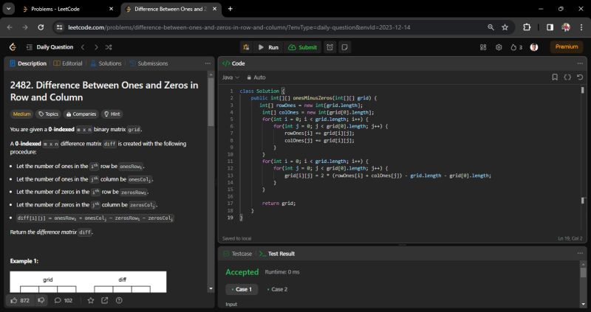Reset code to default icon

pos(580,77)
